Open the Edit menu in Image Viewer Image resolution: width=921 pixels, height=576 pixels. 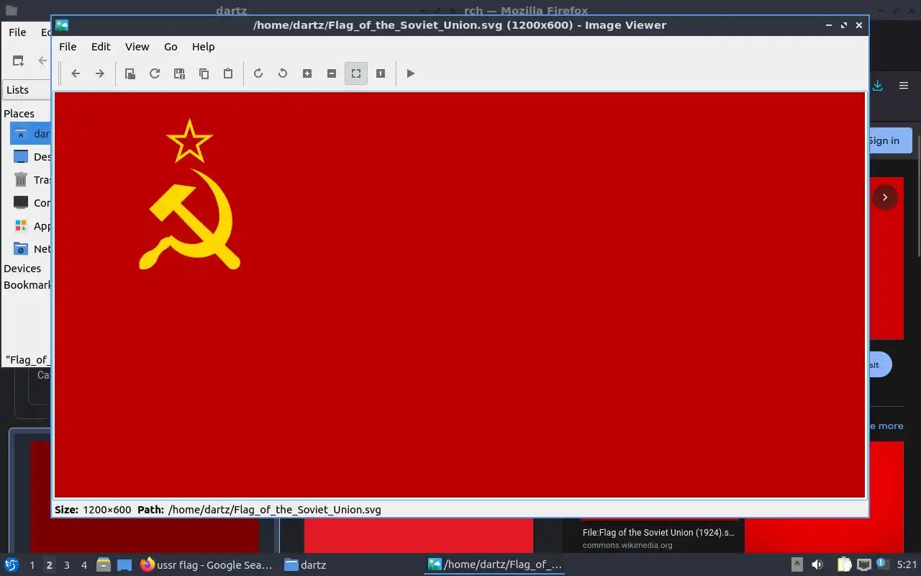point(101,47)
